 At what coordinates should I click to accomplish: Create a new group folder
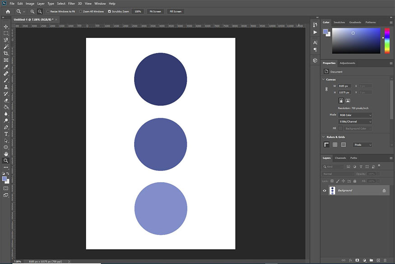click(372, 260)
